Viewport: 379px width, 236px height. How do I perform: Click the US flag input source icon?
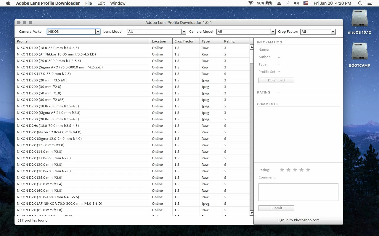point(306,3)
